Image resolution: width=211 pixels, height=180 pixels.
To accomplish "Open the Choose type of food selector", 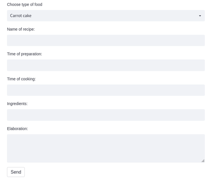I will click(x=106, y=15).
